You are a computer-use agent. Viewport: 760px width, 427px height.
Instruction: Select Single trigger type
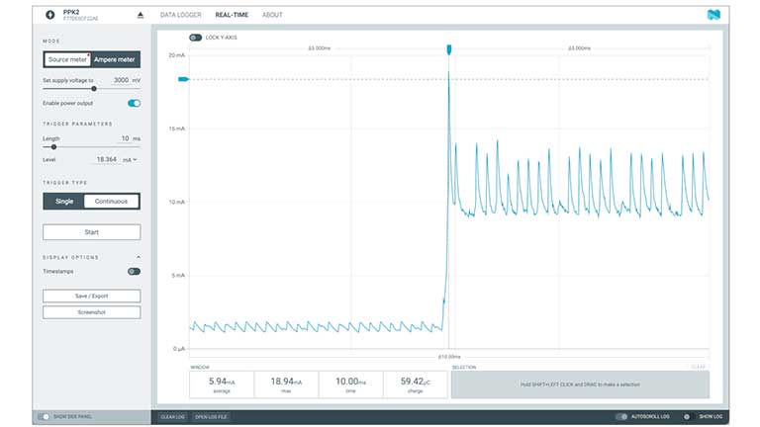coord(64,201)
